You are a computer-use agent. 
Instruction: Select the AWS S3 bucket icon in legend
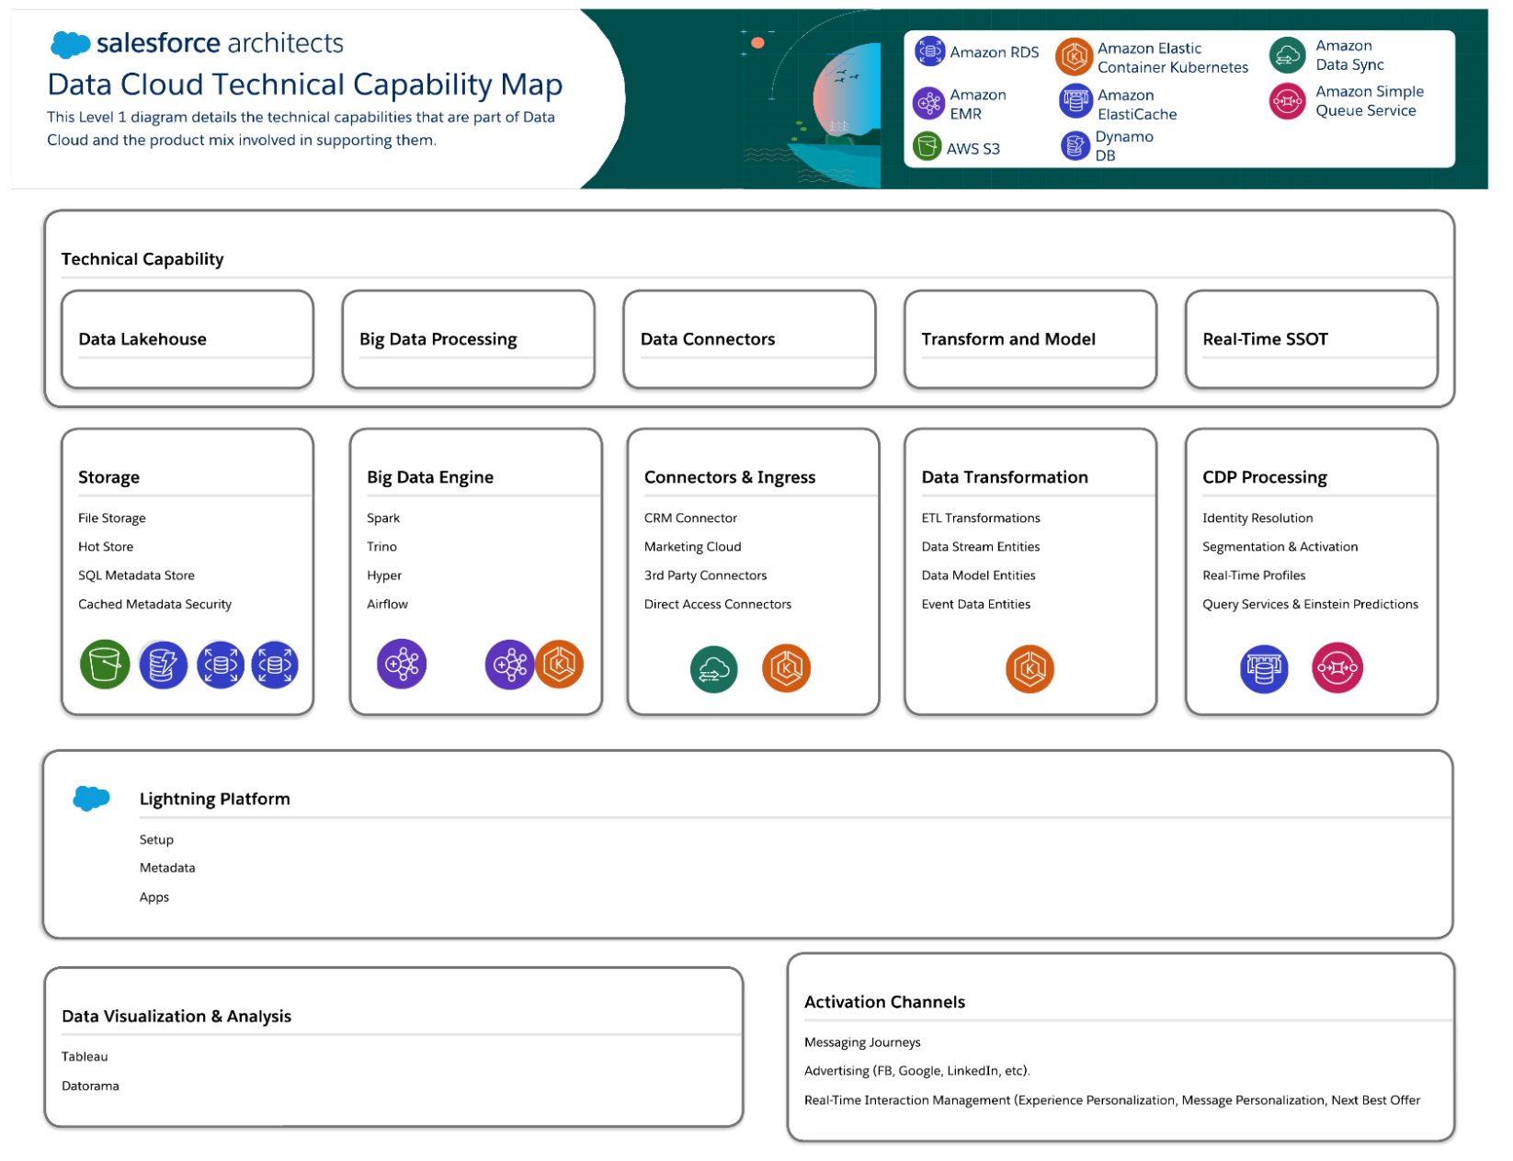point(927,147)
